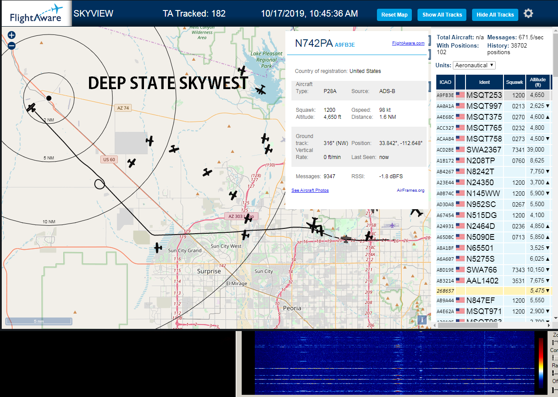The width and height of the screenshot is (558, 397).
Task: Select the MSQT253 row in aircraft table
Action: pos(494,95)
